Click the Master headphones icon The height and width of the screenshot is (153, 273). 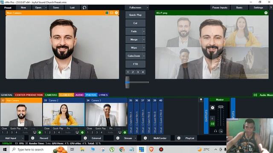[215, 131]
